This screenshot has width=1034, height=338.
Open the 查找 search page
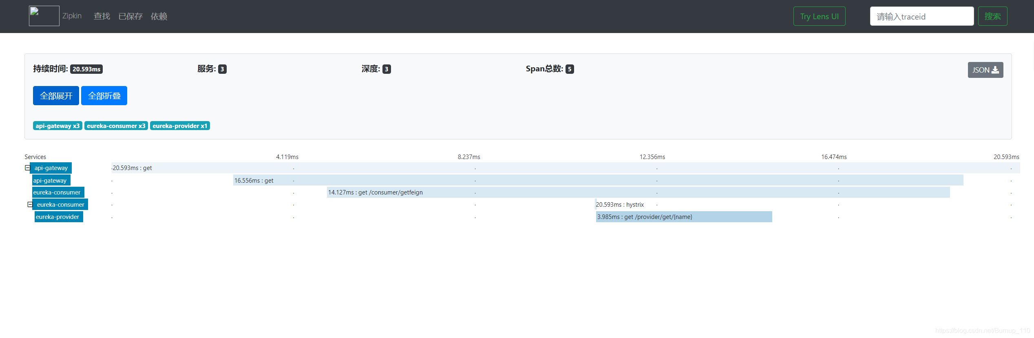pos(102,16)
